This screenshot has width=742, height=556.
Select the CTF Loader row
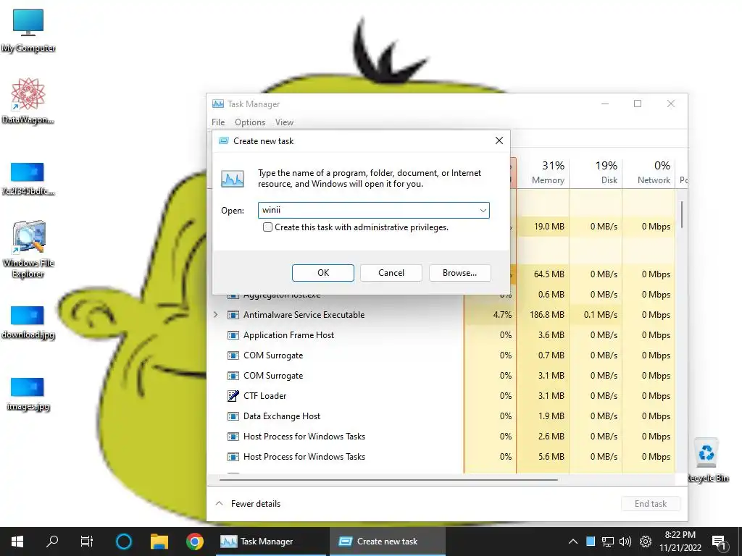[x=443, y=396]
